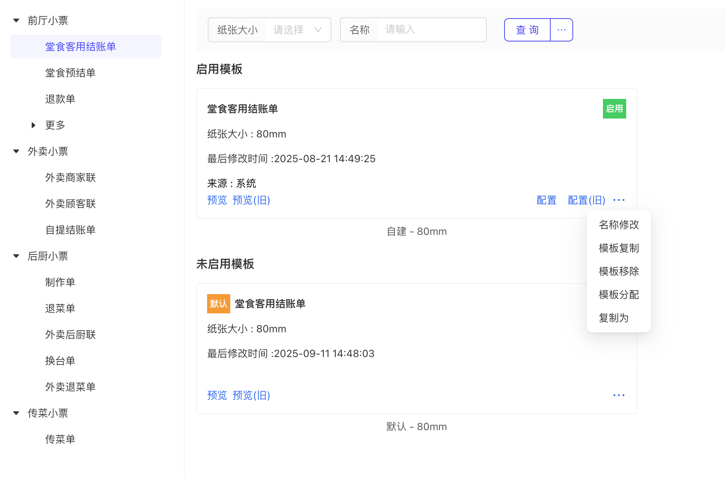Expand the 更多 submenu arrow
This screenshot has width=725, height=477.
[x=33, y=125]
